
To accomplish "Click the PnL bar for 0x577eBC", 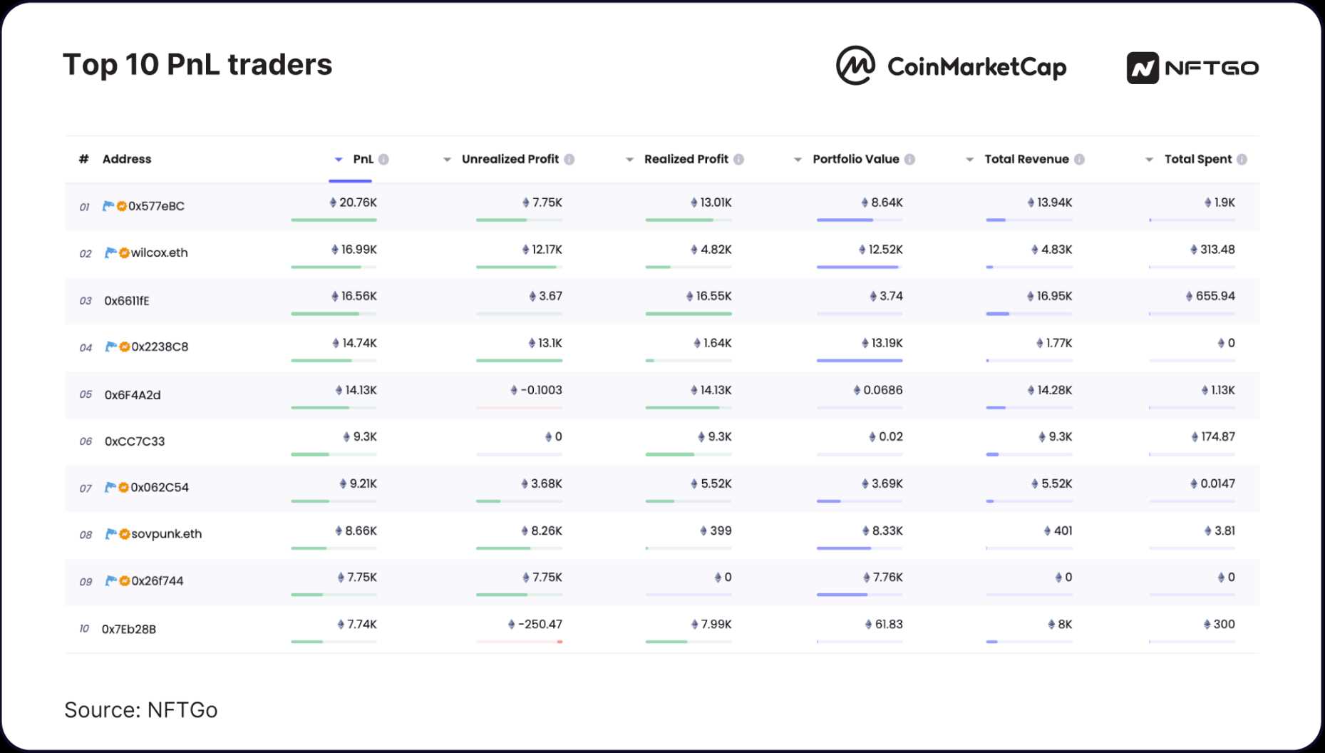I will tap(333, 220).
